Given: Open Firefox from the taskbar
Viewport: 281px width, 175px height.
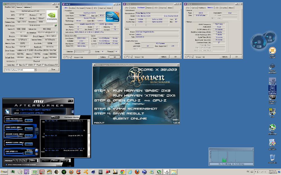Looking at the screenshot, I should coord(137,172).
